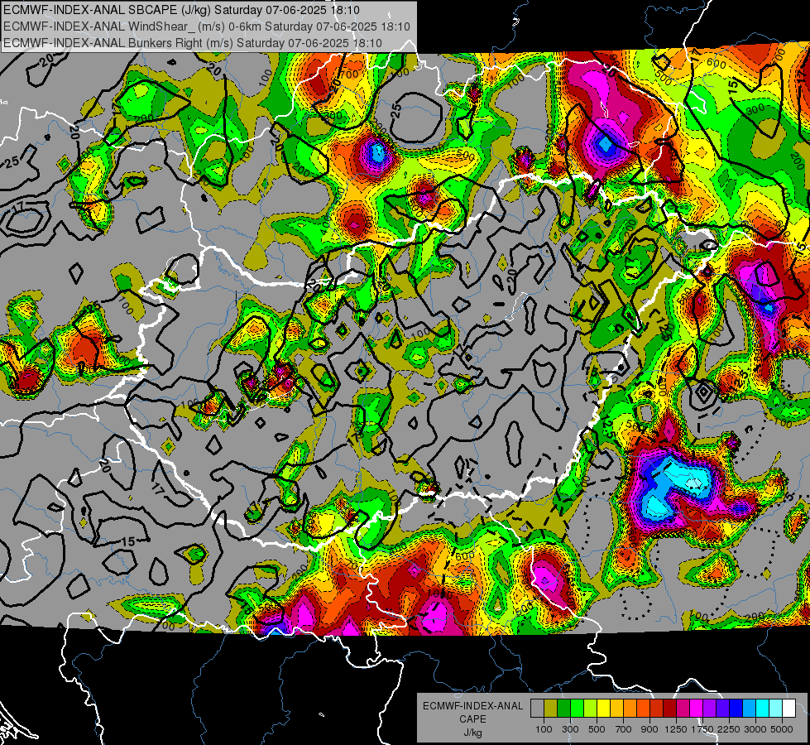Select the WindShear_ 0-6km header line

pyautogui.click(x=207, y=26)
